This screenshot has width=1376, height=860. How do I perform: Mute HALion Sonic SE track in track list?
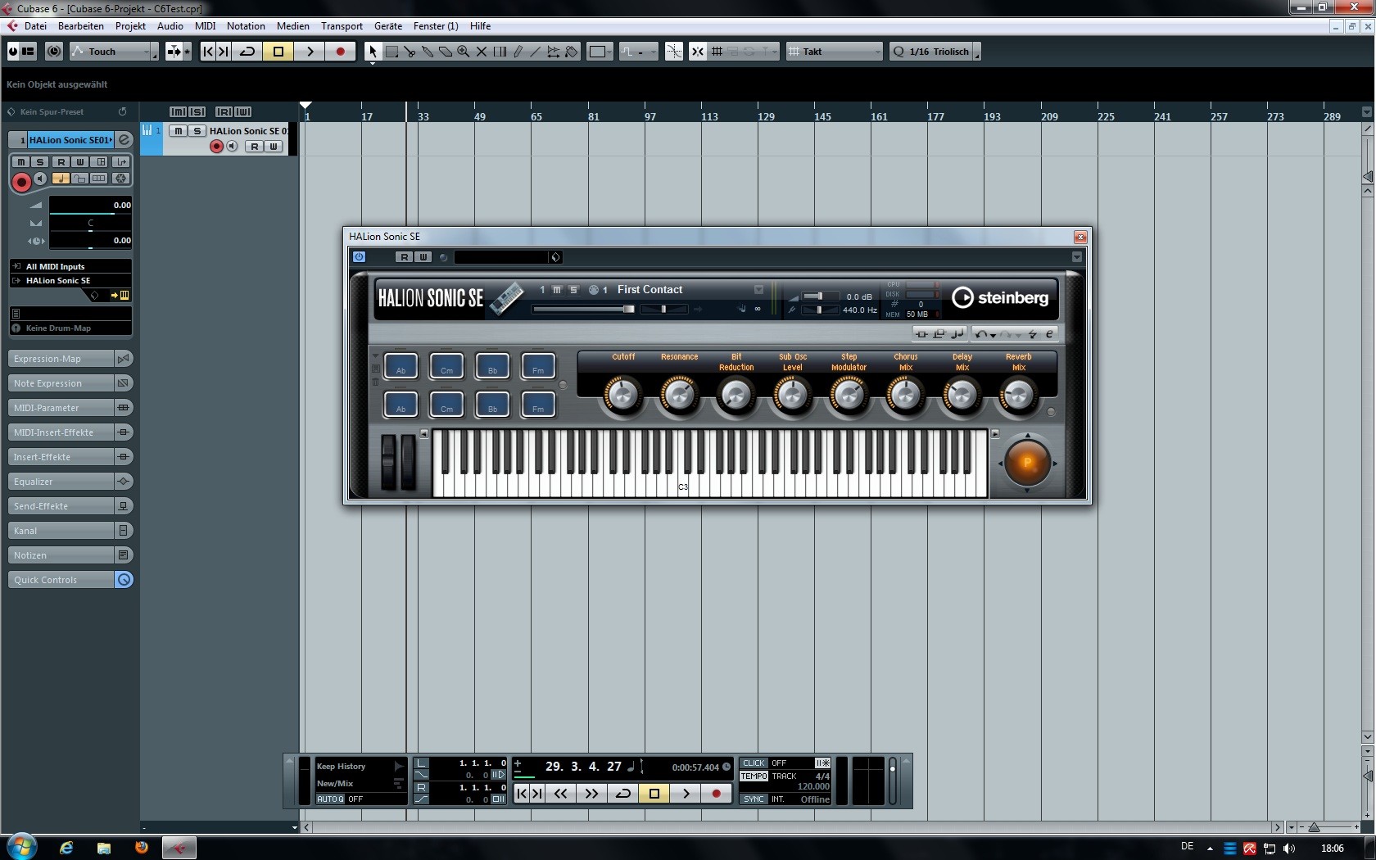point(179,131)
